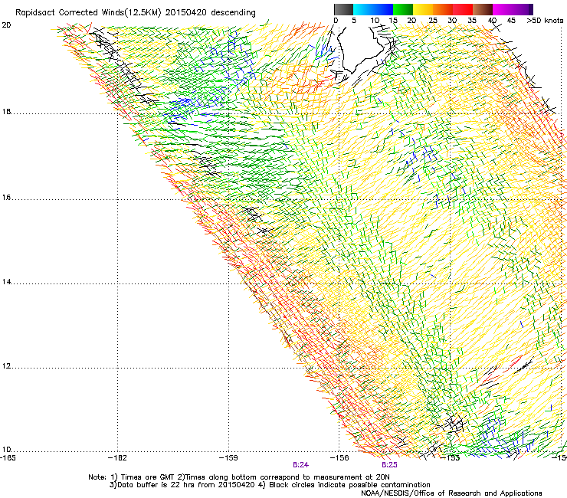Viewport: 567px width, 498px height.
Task: Click the latitude axis label '18'
Action: pos(6,112)
